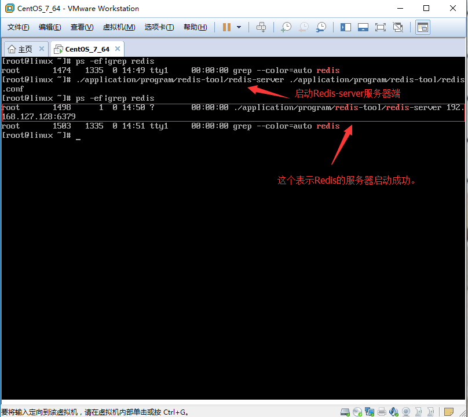Click the second USB device status icon
Image resolution: width=468 pixels, height=417 pixels.
(430, 412)
